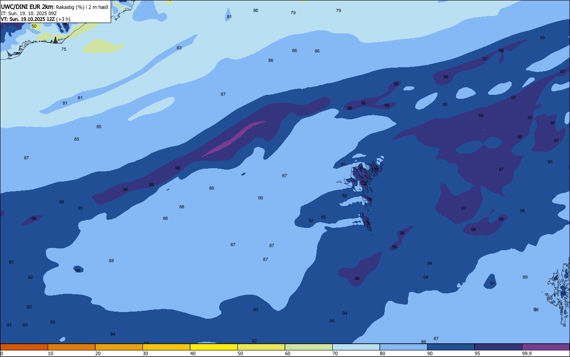Viewport: 570px width, 357px height.
Task: Click the '75' humidity value on the map
Action: 64,49
